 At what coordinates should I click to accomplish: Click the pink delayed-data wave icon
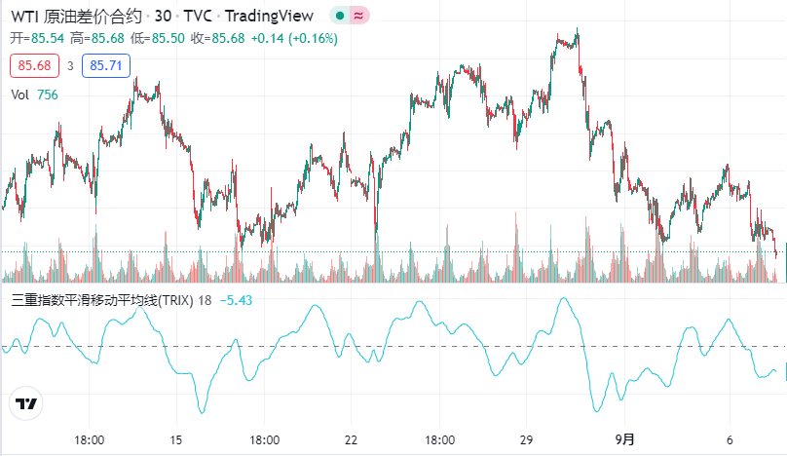357,16
